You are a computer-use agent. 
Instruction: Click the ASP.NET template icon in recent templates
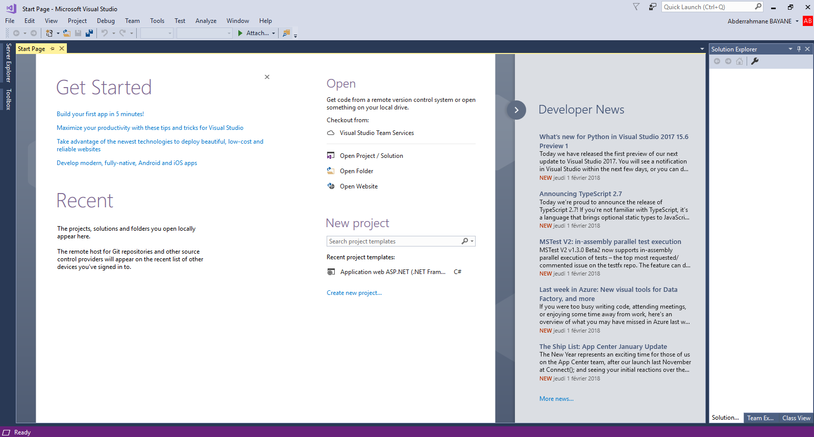tap(331, 272)
